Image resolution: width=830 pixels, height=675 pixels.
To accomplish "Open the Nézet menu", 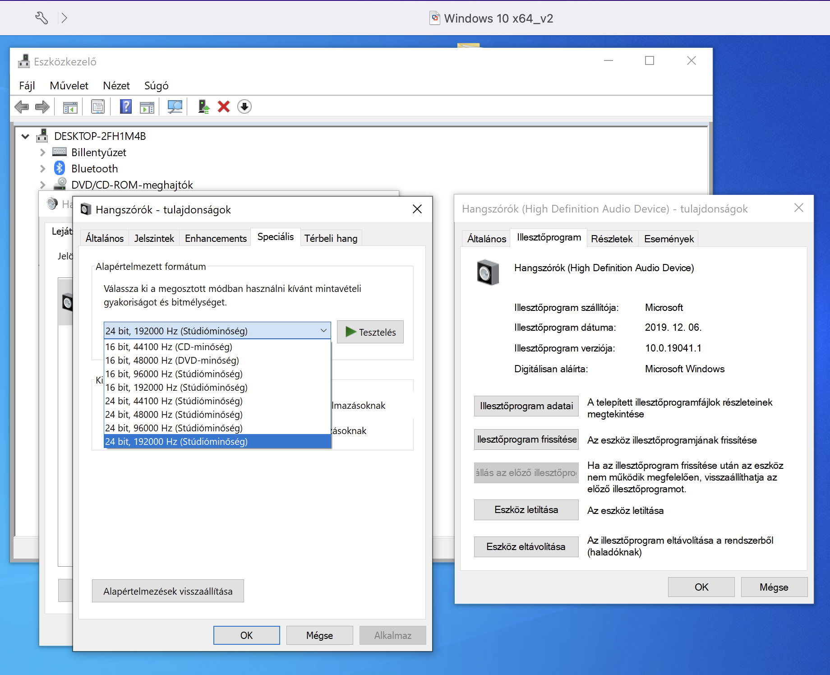I will pyautogui.click(x=116, y=86).
